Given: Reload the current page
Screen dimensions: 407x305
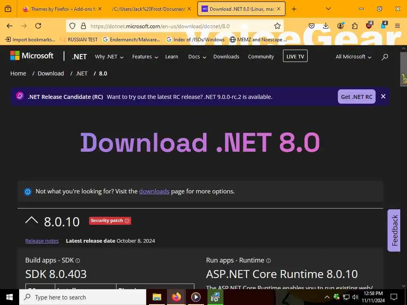Looking at the screenshot, I should (x=38, y=26).
